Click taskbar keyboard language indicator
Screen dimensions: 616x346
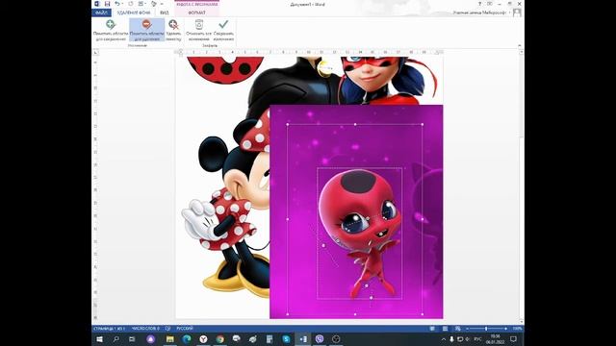(477, 339)
